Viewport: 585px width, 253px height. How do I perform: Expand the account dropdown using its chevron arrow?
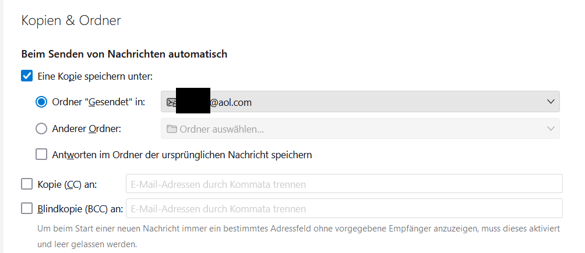click(551, 102)
